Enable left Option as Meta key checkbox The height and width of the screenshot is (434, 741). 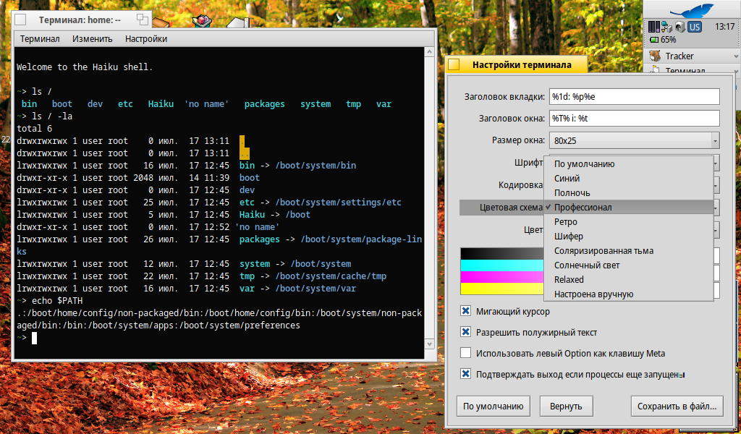(x=466, y=354)
